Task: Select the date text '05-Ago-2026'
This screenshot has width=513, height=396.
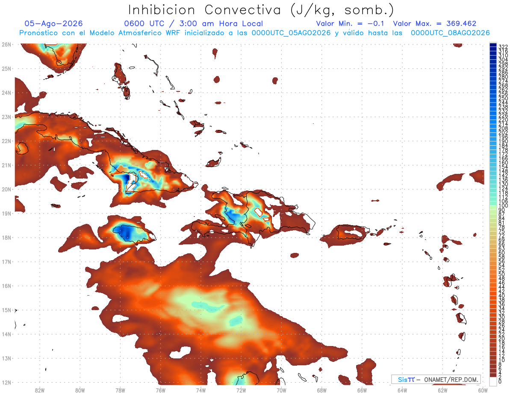Action: click(x=53, y=23)
